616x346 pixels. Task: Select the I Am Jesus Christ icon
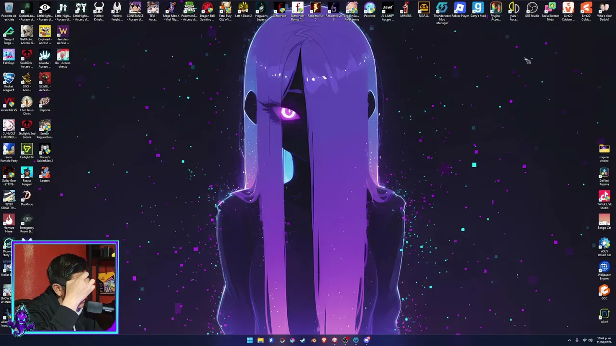(x=27, y=105)
